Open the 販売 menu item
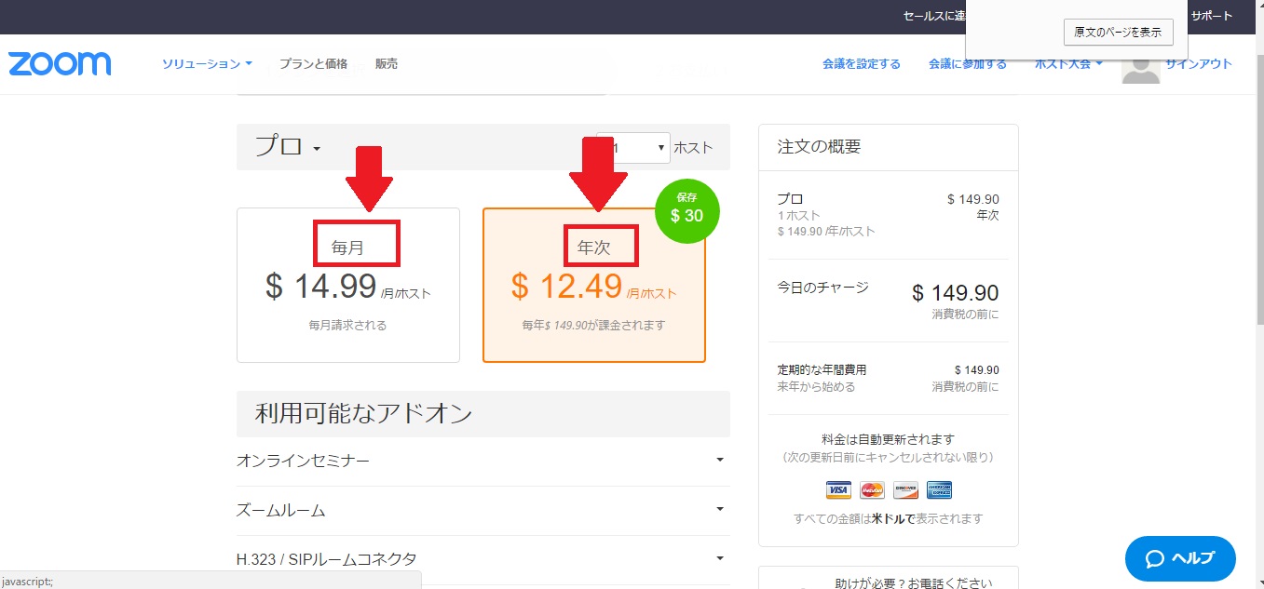This screenshot has height=589, width=1264. coord(387,64)
